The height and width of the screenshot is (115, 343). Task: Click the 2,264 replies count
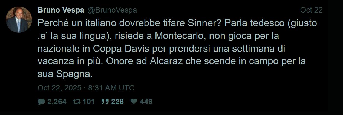coord(57,102)
